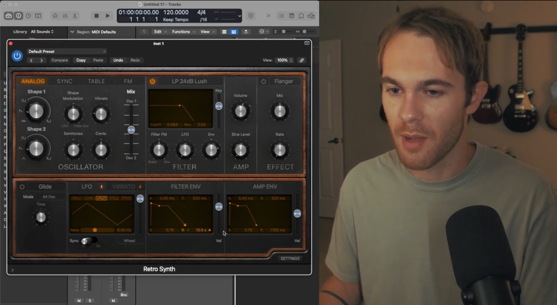Click the Toolbar download-tray icon
Screen dimensions: 557x305
pos(38,16)
